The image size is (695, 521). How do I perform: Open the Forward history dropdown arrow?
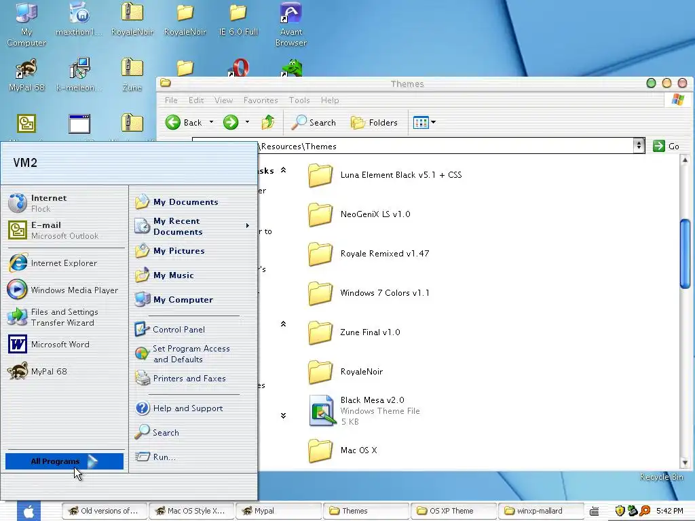tap(247, 122)
